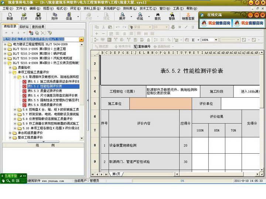This screenshot has height=199, width=266.
Task: Click the delete X icon in tree toolbar
Action: point(43,33)
